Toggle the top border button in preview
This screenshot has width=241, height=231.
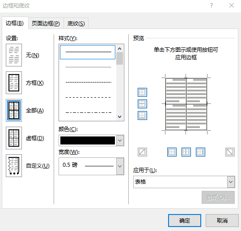pos(142,92)
